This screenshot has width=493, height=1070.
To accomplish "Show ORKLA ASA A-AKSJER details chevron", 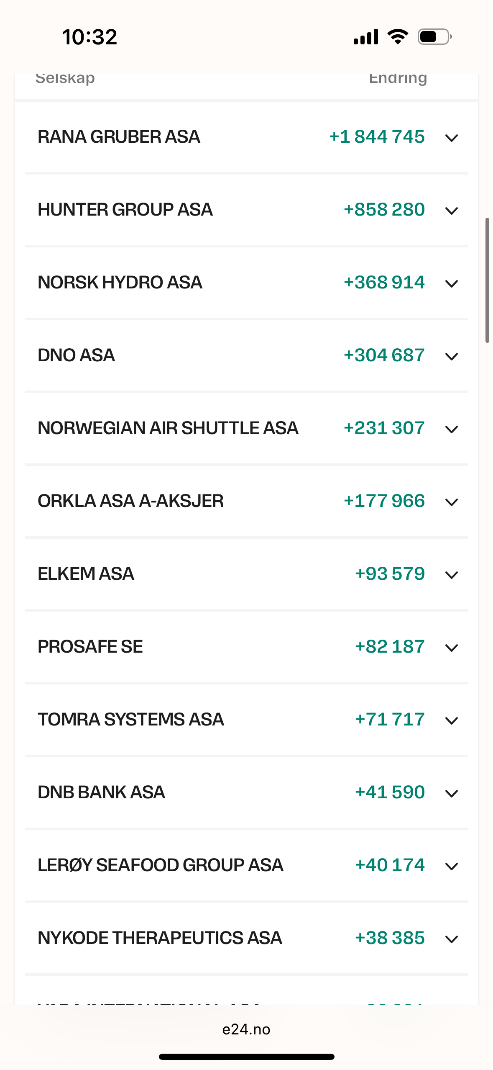I will (x=452, y=502).
